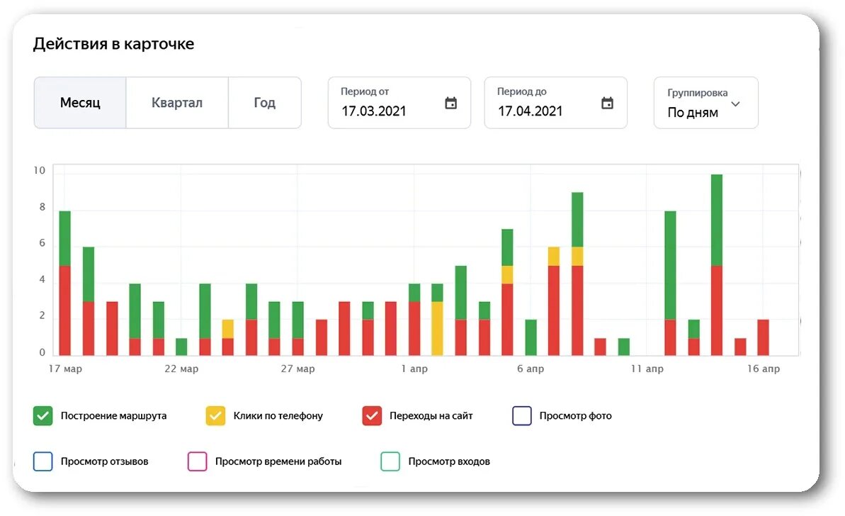Click the '1 апр' axis label
This screenshot has width=845, height=516.
pos(414,369)
